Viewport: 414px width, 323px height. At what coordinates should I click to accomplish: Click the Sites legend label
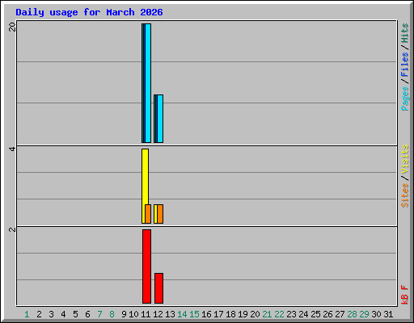click(x=404, y=195)
